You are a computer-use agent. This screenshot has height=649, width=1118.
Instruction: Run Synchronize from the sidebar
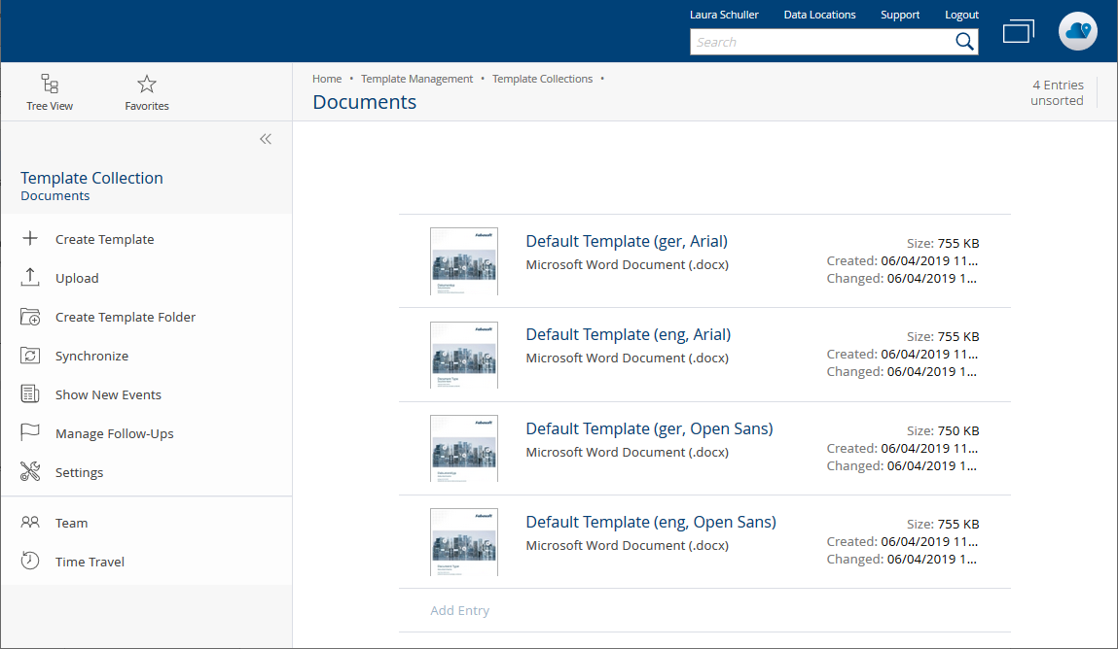91,356
